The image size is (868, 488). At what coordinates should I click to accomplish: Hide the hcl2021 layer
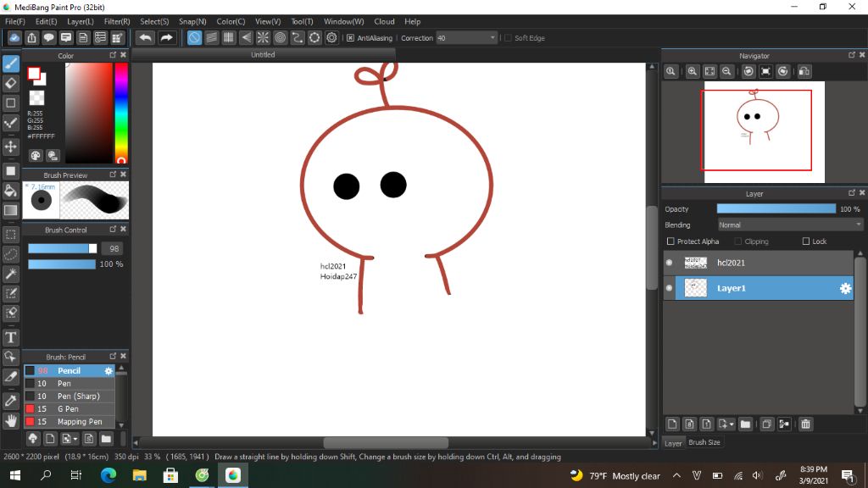pos(670,263)
